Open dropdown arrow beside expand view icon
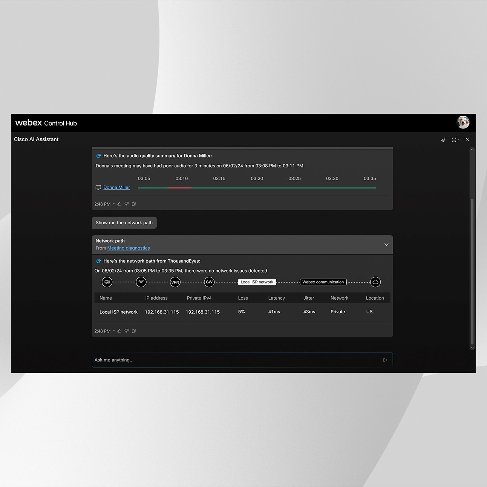Viewport: 487px width, 487px height. [x=459, y=140]
